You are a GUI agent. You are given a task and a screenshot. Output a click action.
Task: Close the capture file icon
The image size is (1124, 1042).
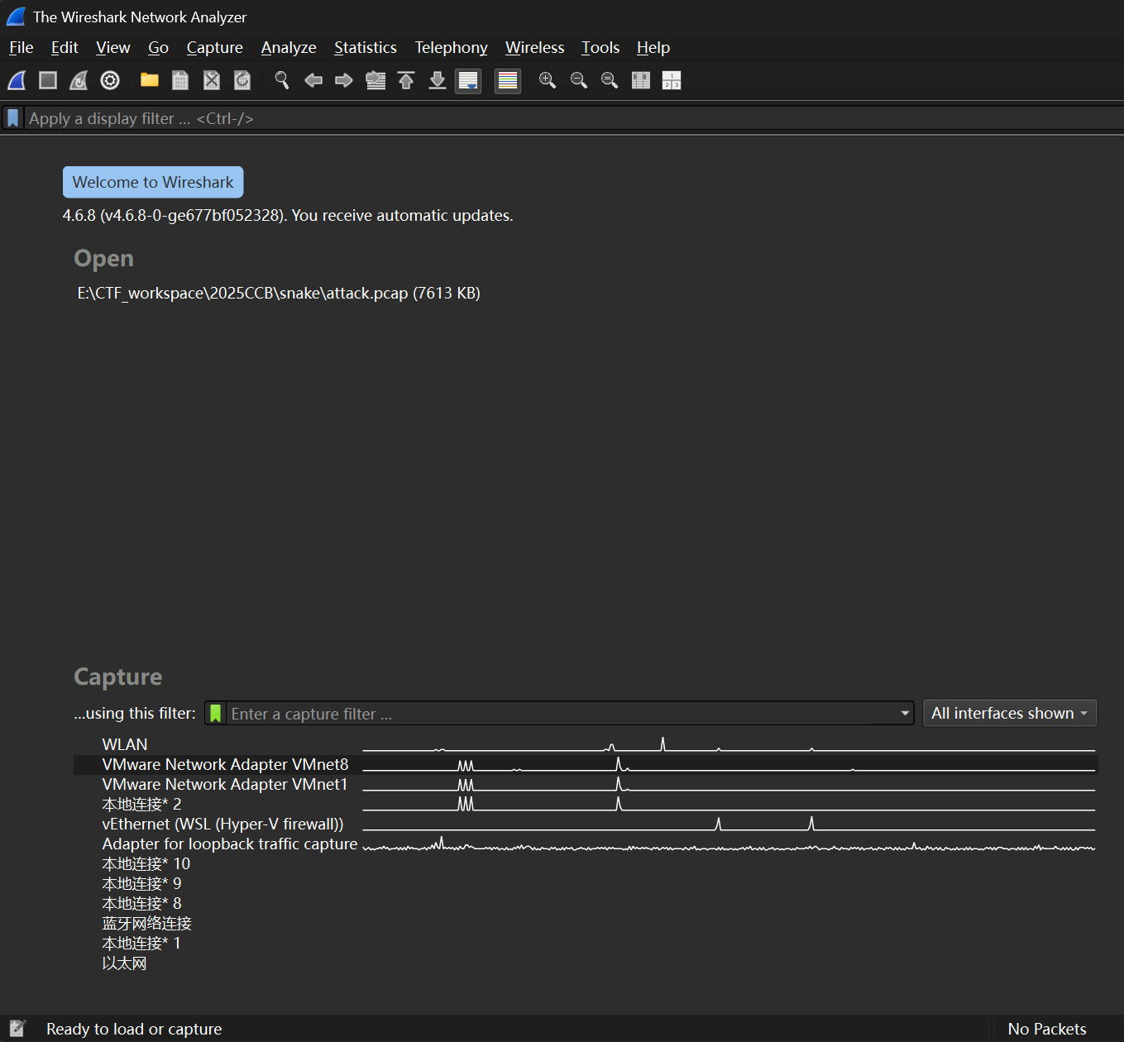(x=212, y=80)
